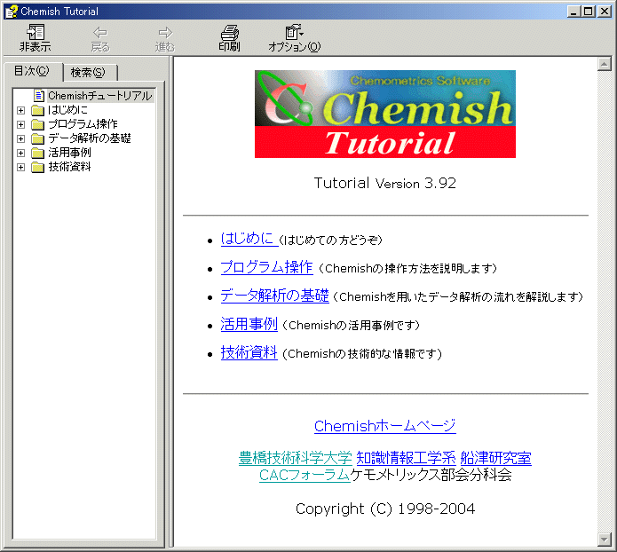Visit the Chemishホームページ link

(385, 426)
